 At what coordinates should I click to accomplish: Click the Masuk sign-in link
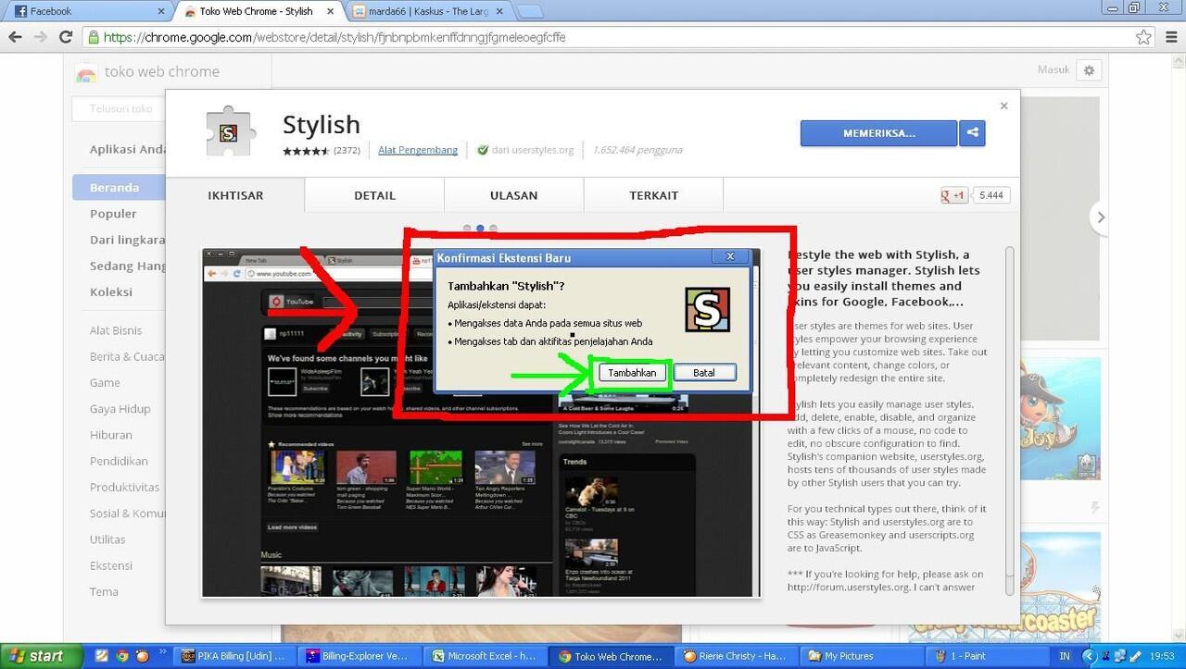pos(1054,70)
